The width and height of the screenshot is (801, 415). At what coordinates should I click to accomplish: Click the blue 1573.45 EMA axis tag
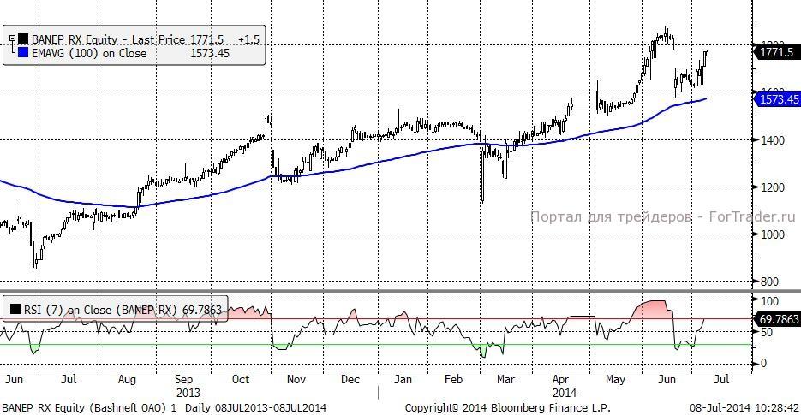(778, 99)
